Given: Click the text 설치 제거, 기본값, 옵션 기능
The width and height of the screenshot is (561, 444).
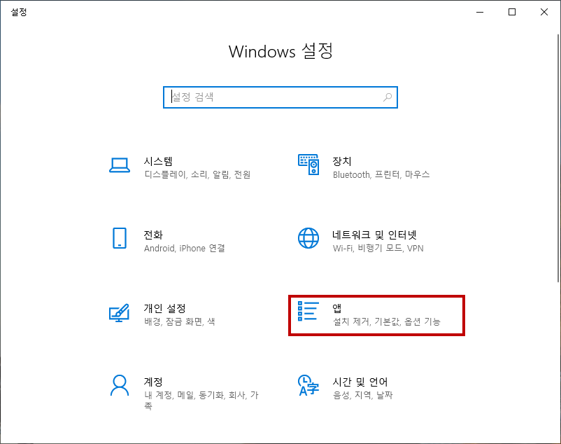Looking at the screenshot, I should (387, 321).
